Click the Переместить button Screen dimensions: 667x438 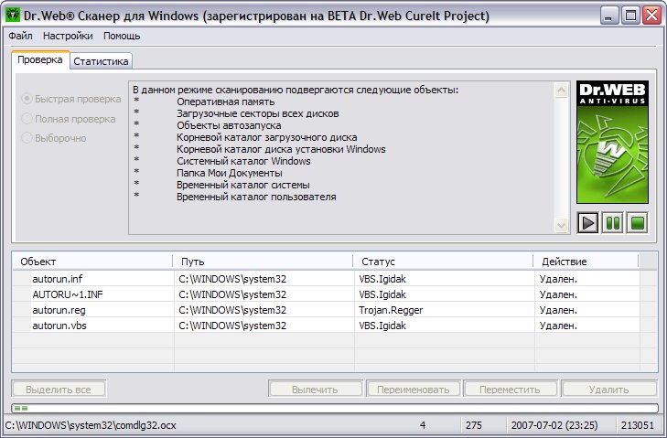(510, 390)
